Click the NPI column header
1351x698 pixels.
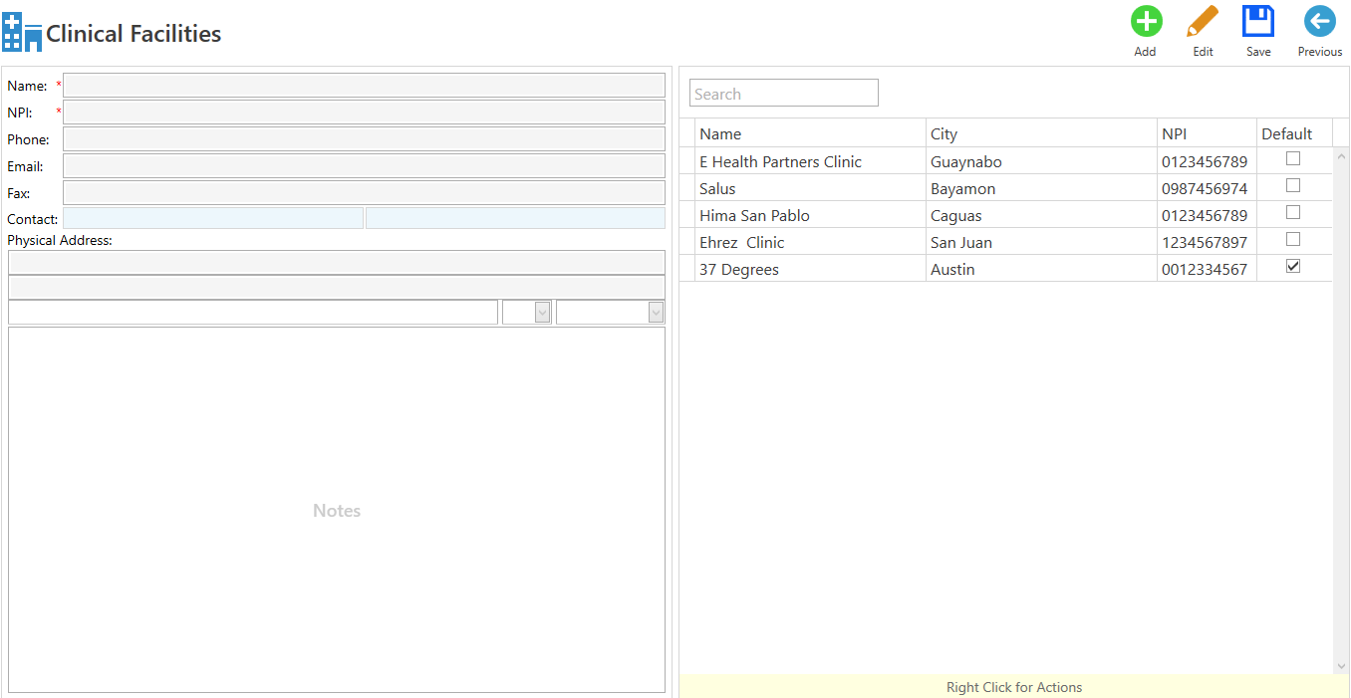1174,133
